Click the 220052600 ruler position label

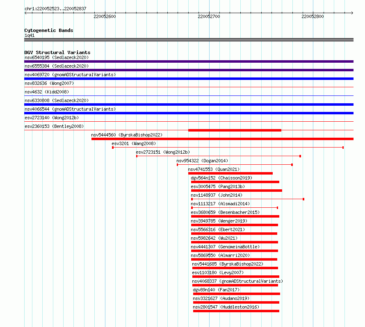click(x=105, y=16)
